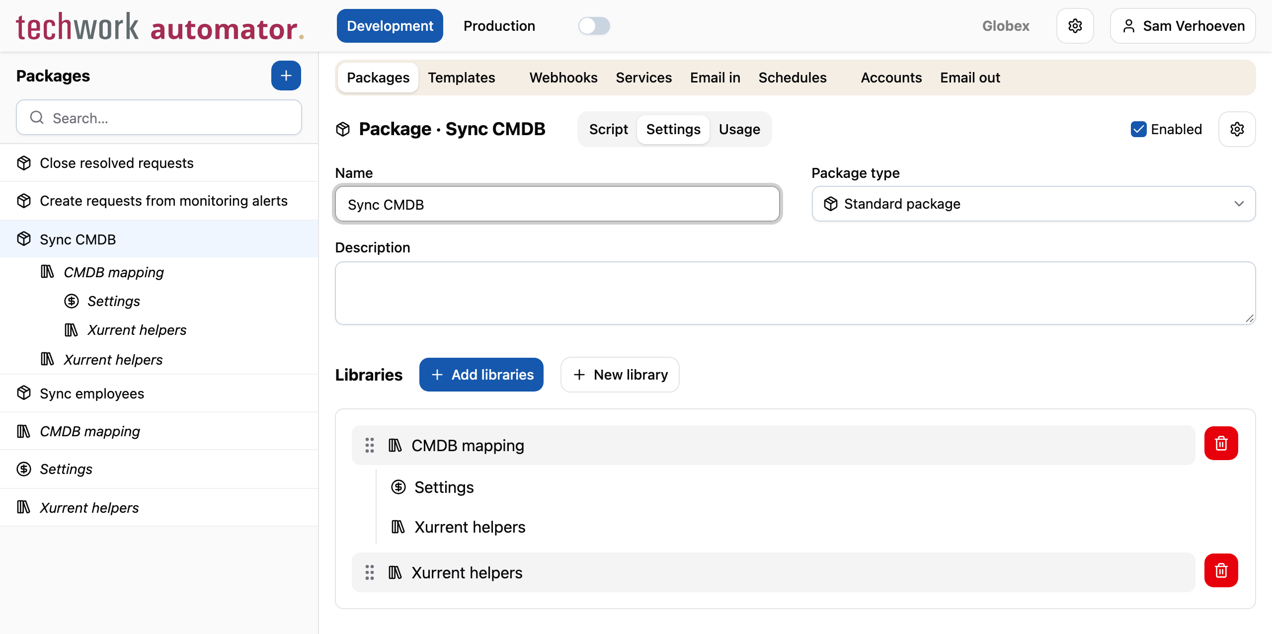Open the global settings gear beside Globex

1075,26
